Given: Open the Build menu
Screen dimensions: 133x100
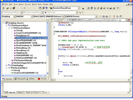Looking at the screenshot, I should (34, 4).
